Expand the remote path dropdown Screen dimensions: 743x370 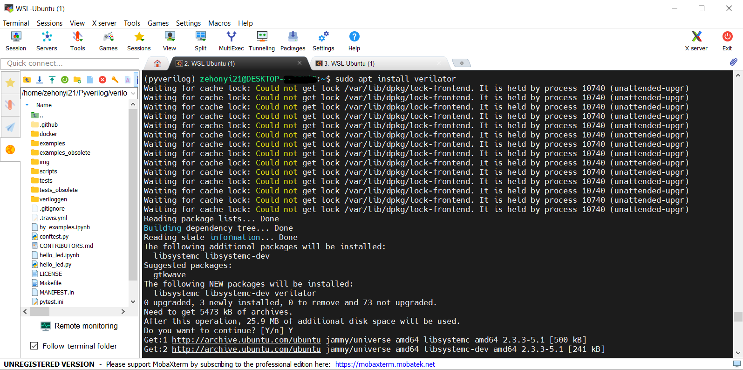[x=133, y=93]
